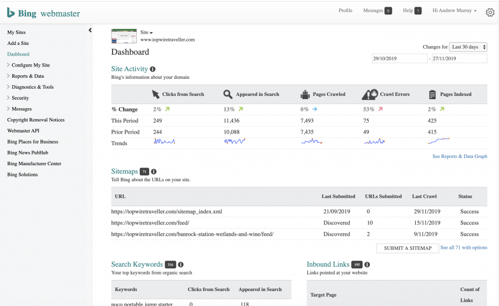Expand Reports & Data in sidebar
This screenshot has height=306, width=499.
click(x=26, y=76)
